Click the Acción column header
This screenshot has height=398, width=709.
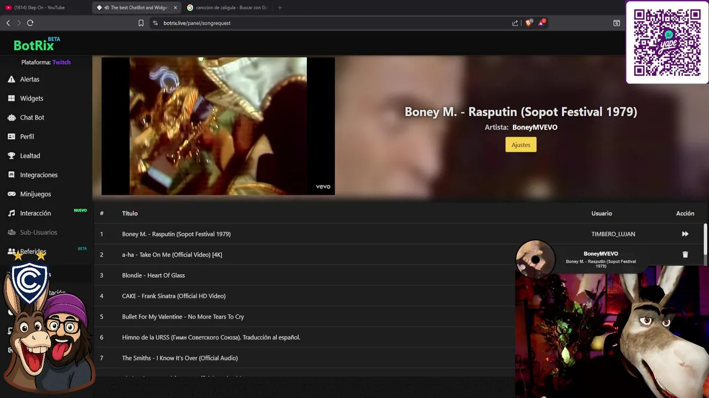pyautogui.click(x=685, y=213)
